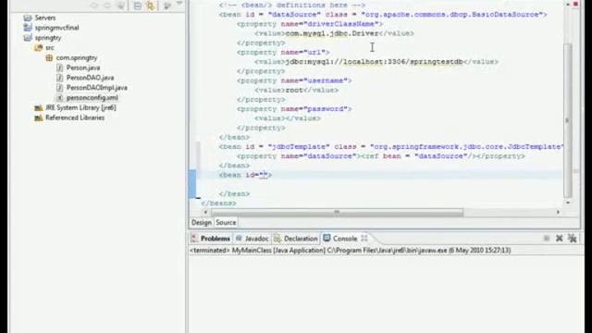Click the Referenced Libraries icon
This screenshot has height=333, width=592.
[38, 117]
